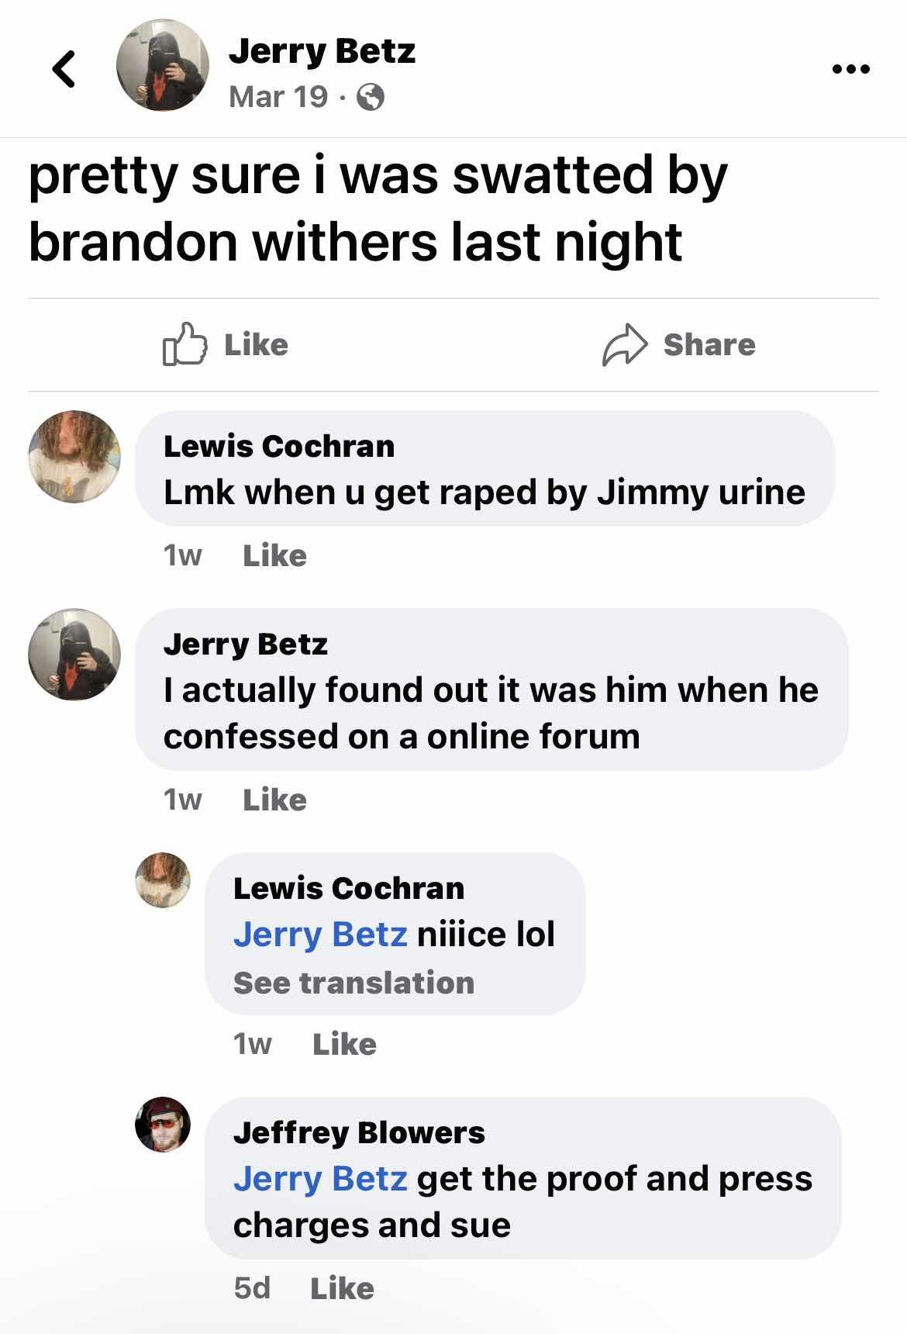Open Jerry Betz mention in Jeffrey's reply
Screen dimensions: 907x1334
pos(320,1178)
